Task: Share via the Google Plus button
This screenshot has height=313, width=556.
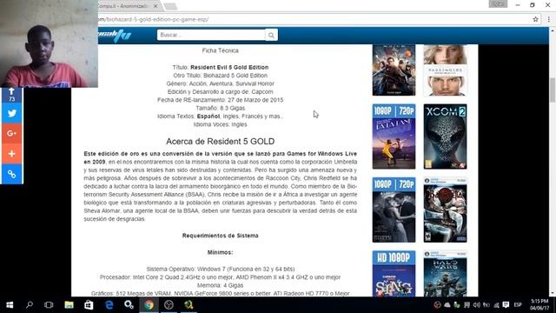Action: tap(11, 133)
